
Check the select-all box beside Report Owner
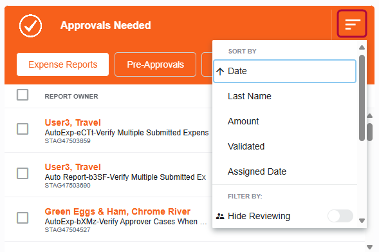[x=23, y=95]
